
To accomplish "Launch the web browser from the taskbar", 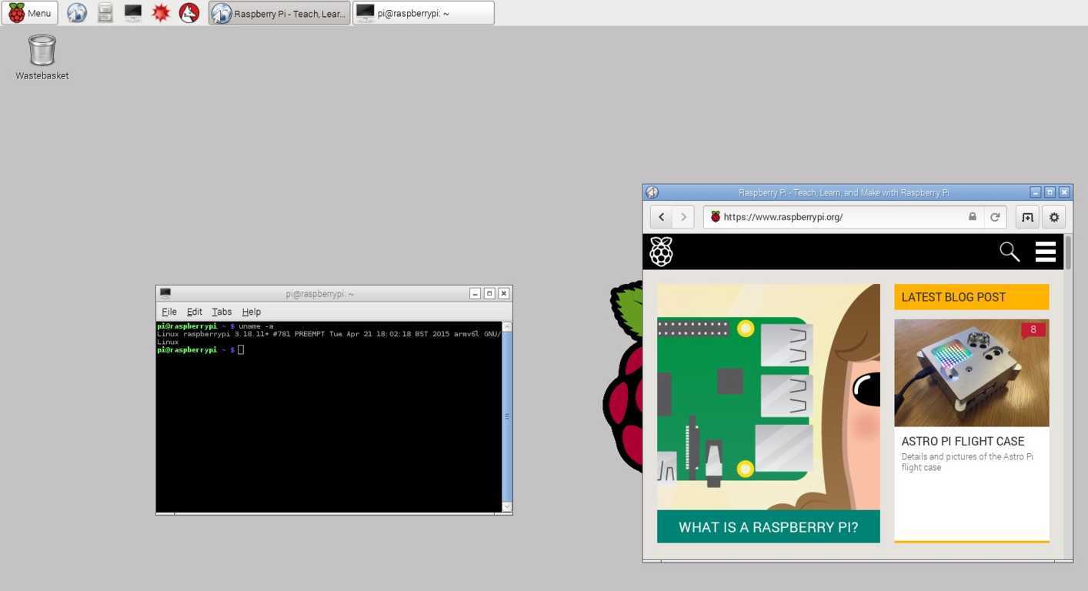I will [77, 13].
